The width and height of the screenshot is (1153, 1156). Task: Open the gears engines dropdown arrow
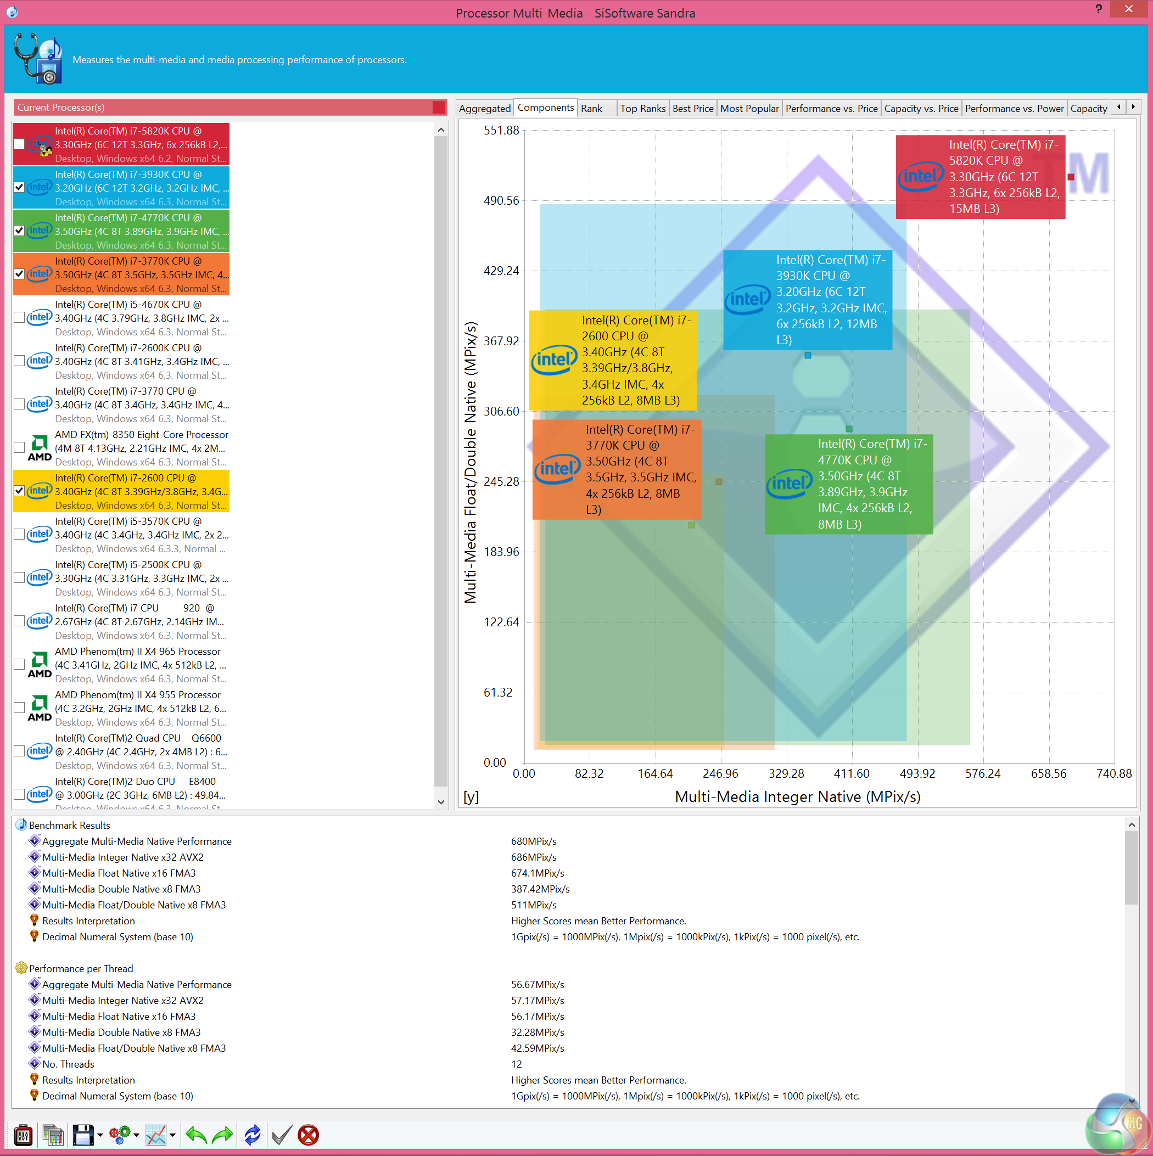coord(137,1135)
